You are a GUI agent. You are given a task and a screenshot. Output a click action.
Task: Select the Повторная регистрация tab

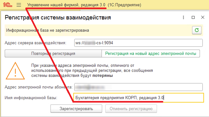[53, 54]
